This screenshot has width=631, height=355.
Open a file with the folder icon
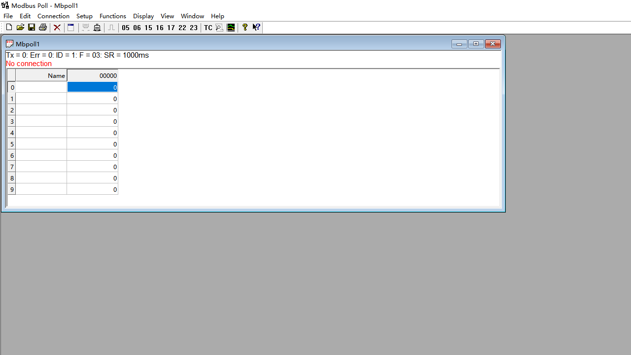click(20, 28)
